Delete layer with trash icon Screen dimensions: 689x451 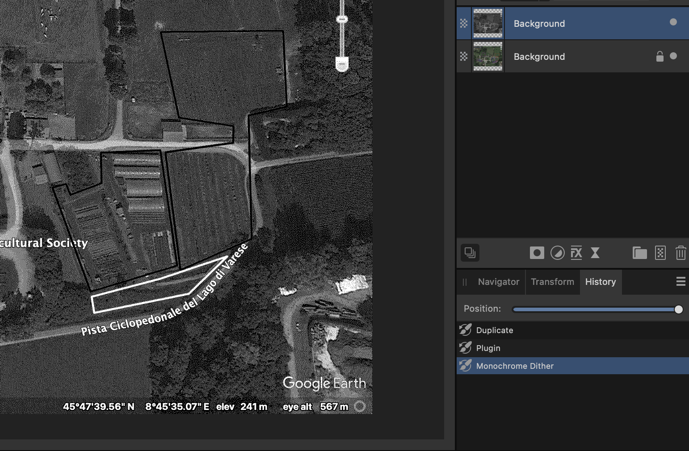click(x=681, y=253)
